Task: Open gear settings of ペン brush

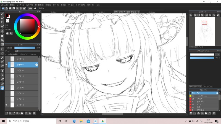Action: pyautogui.click(x=217, y=93)
